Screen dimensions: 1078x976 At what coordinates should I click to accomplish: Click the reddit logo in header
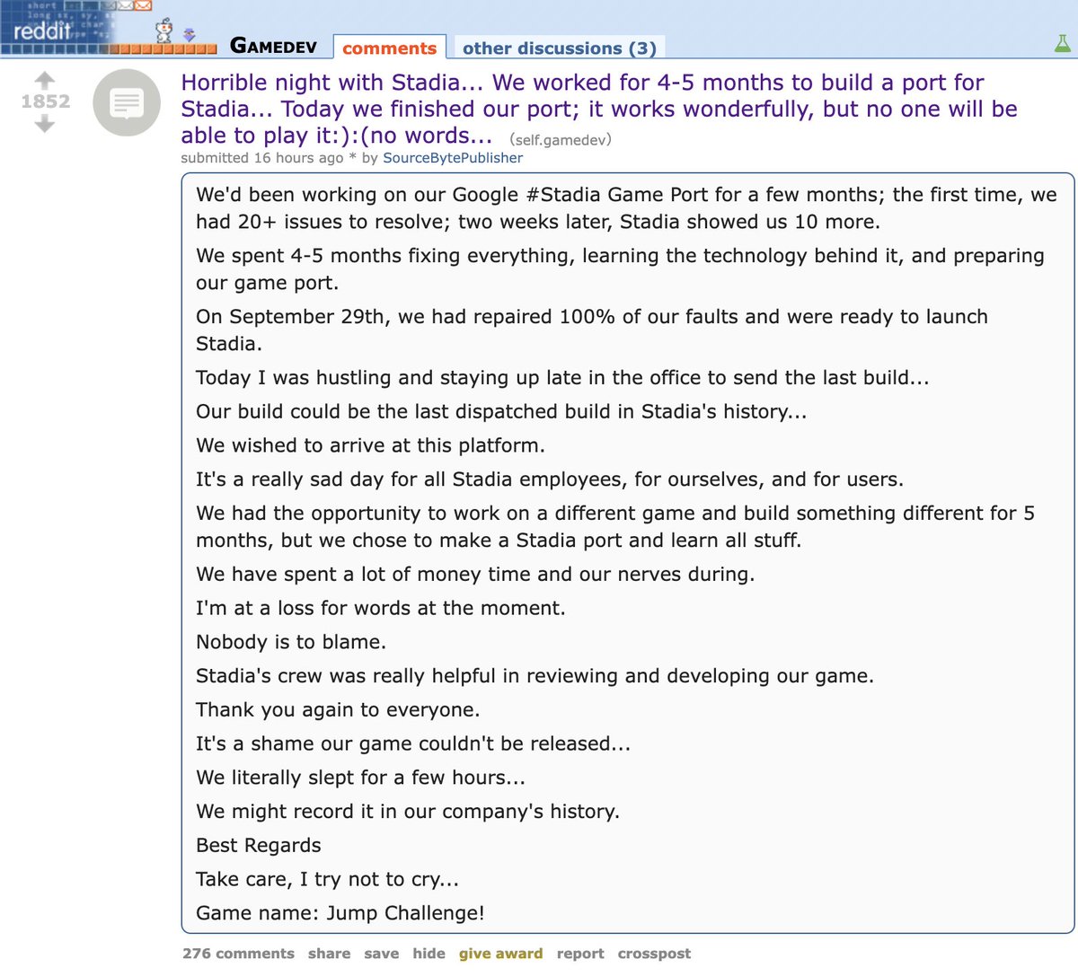coord(41,31)
